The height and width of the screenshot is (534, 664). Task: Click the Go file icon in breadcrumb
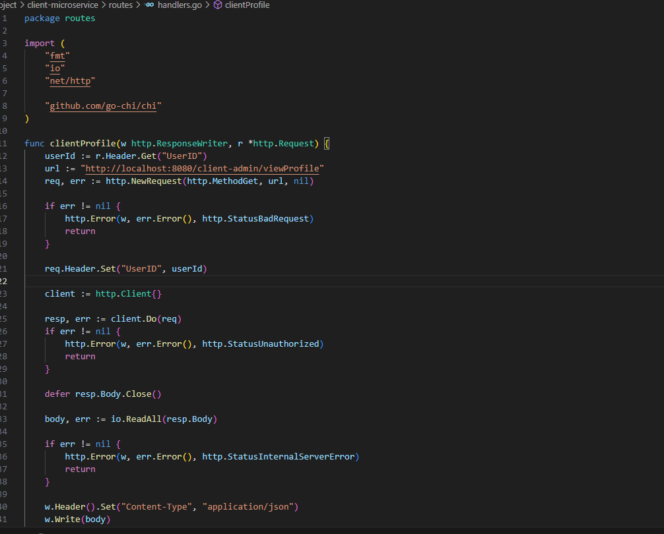(x=149, y=5)
